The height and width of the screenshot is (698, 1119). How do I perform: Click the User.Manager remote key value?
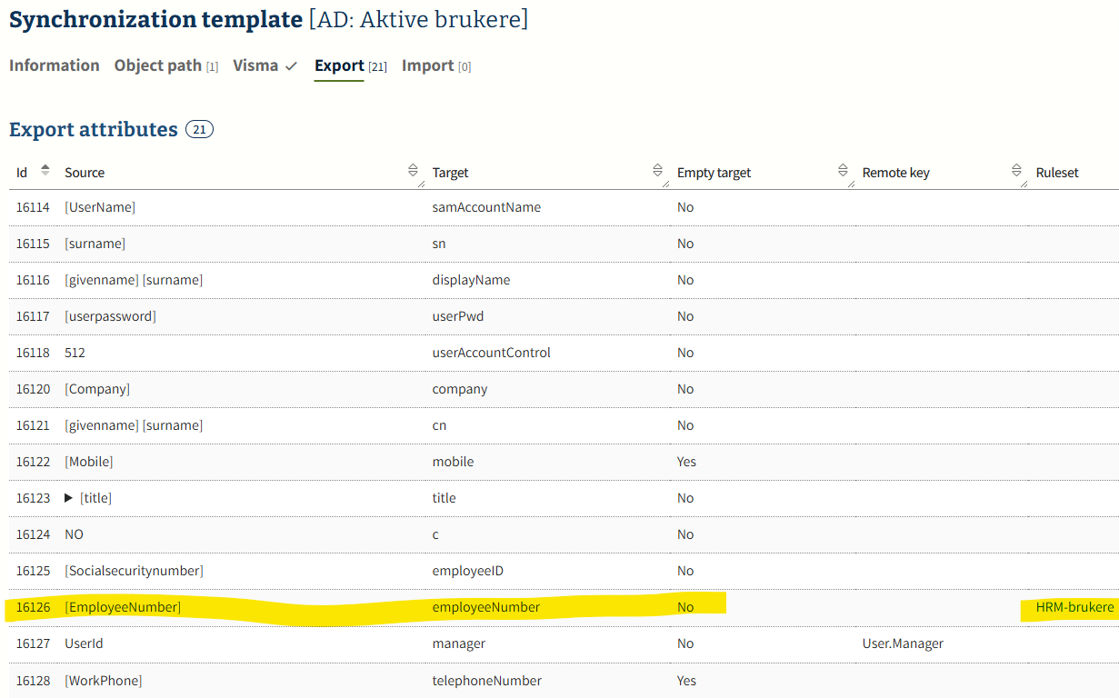tap(902, 643)
